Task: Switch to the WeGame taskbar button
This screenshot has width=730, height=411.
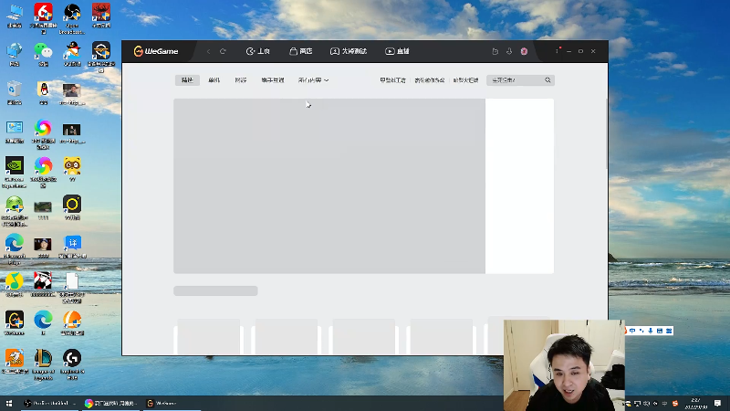Action: pyautogui.click(x=172, y=403)
